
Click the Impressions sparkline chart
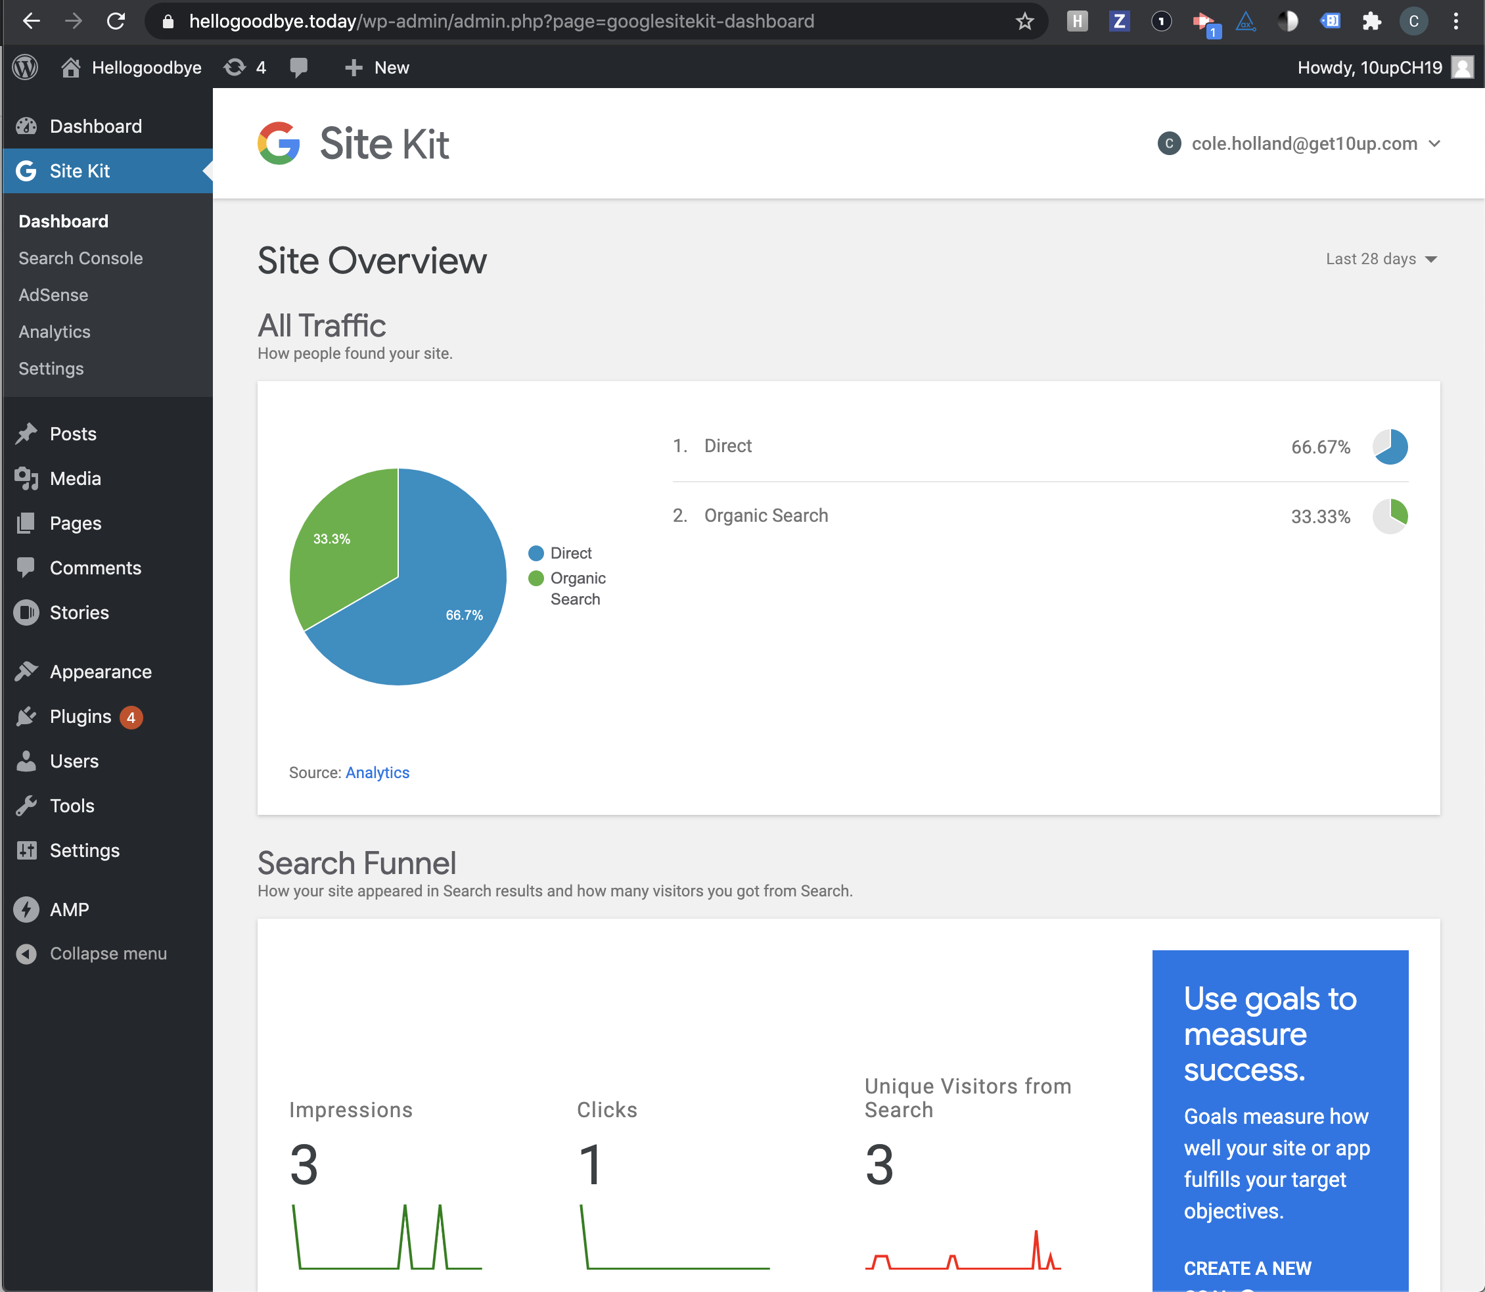(x=387, y=1235)
